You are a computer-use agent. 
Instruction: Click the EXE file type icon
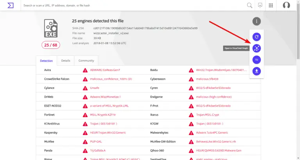(51, 28)
